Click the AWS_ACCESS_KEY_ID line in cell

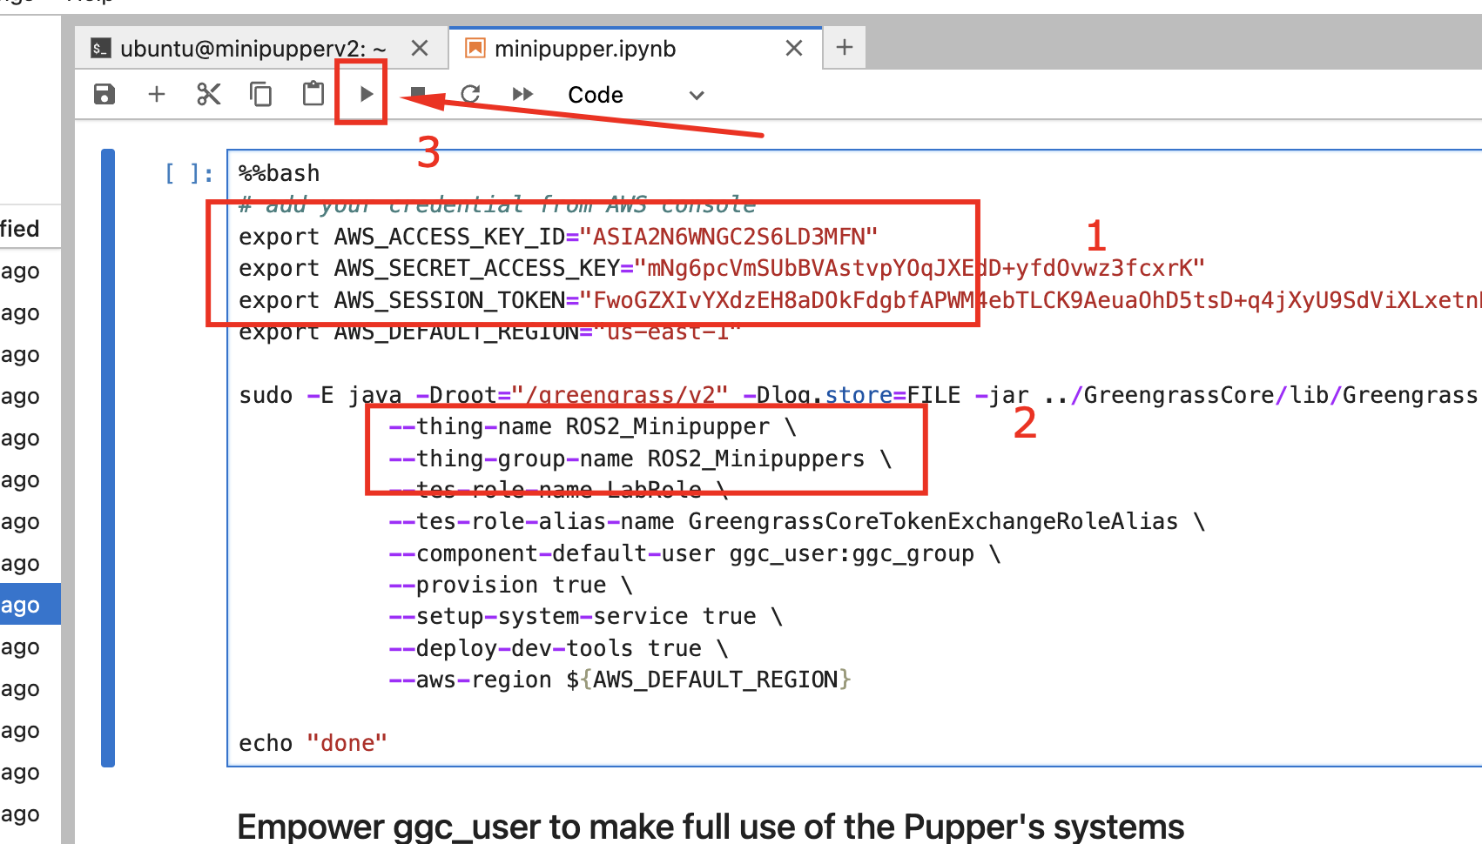click(x=557, y=237)
